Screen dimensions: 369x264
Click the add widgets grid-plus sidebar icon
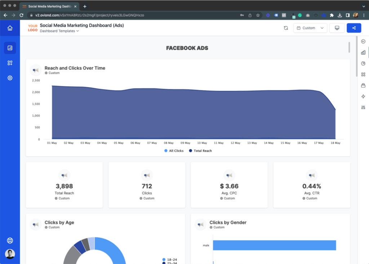[x=10, y=63]
